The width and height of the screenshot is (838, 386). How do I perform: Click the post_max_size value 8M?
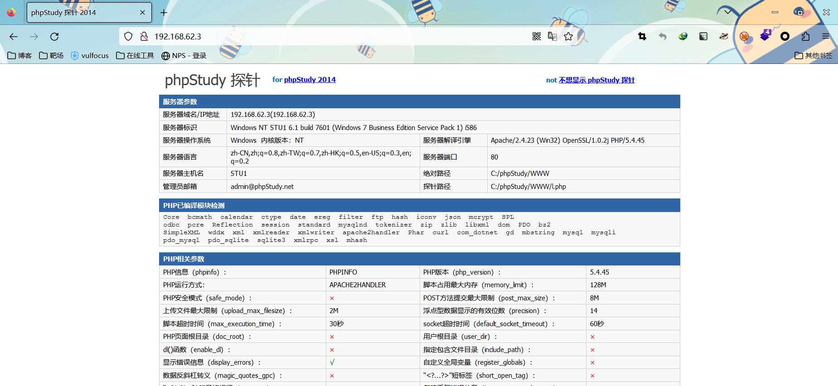click(x=595, y=298)
